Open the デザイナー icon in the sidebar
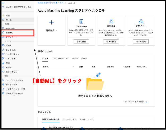 pyautogui.click(x=3, y=37)
